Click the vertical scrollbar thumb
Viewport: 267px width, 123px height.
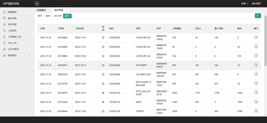pos(265,41)
